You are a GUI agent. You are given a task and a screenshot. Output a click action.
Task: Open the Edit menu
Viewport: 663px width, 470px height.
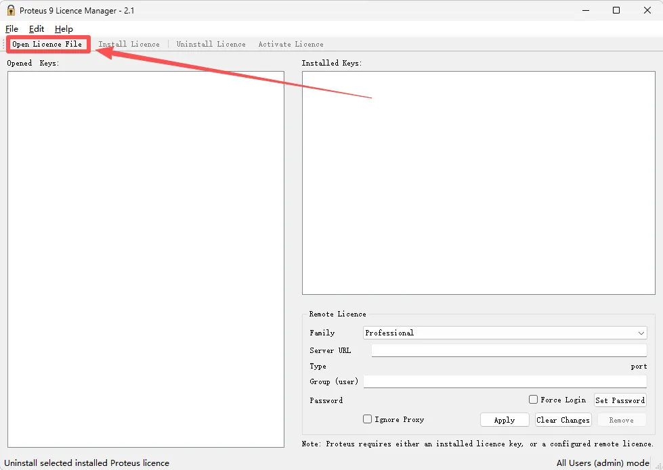[x=37, y=28]
